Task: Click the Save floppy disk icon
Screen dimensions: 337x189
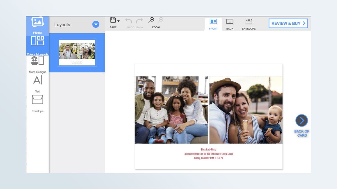Action: 113,20
